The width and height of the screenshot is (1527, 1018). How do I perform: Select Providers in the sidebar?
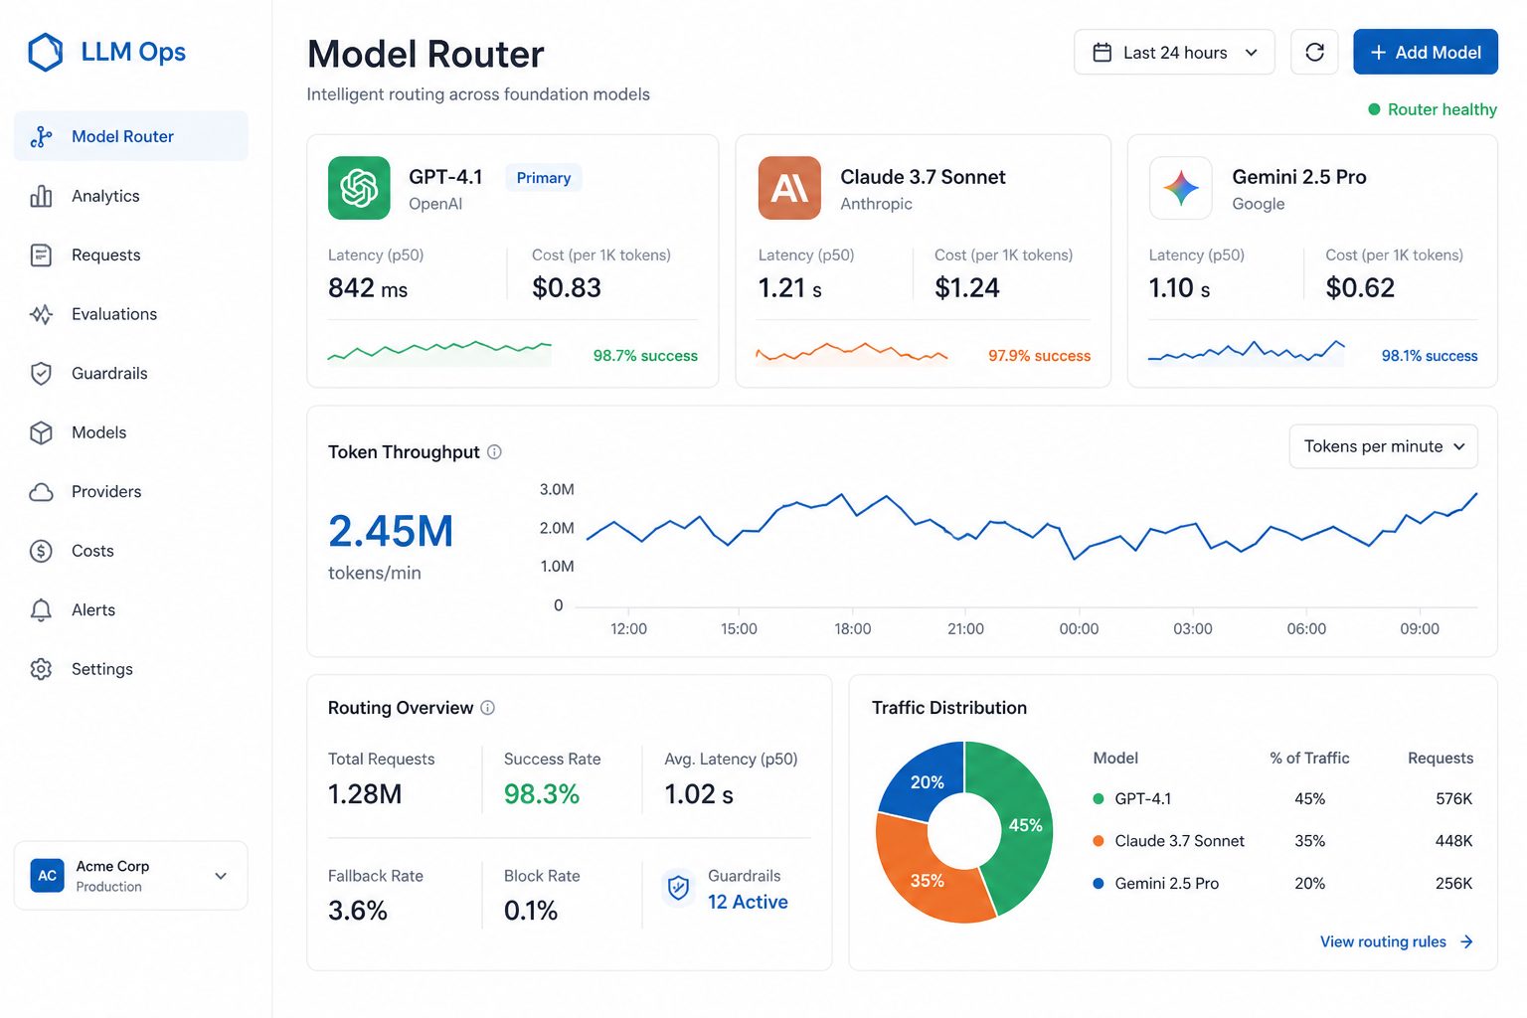(131, 492)
